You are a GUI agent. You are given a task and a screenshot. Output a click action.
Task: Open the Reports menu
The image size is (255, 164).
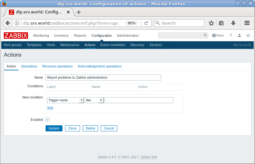80,35
